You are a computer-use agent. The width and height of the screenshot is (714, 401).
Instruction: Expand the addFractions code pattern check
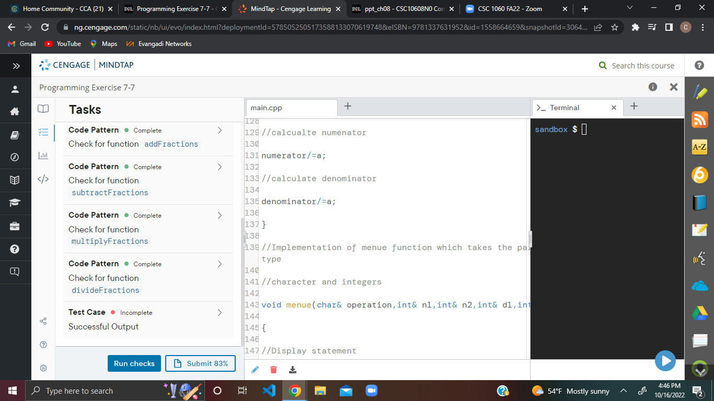pyautogui.click(x=220, y=131)
